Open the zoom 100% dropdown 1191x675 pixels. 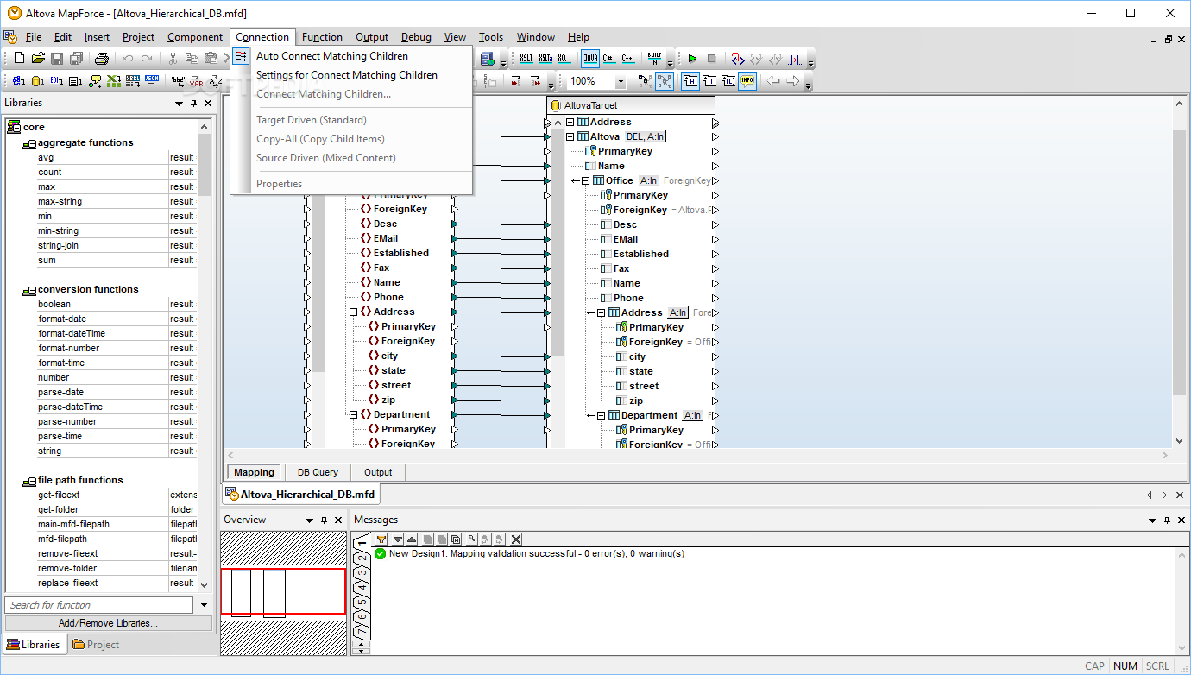[621, 81]
